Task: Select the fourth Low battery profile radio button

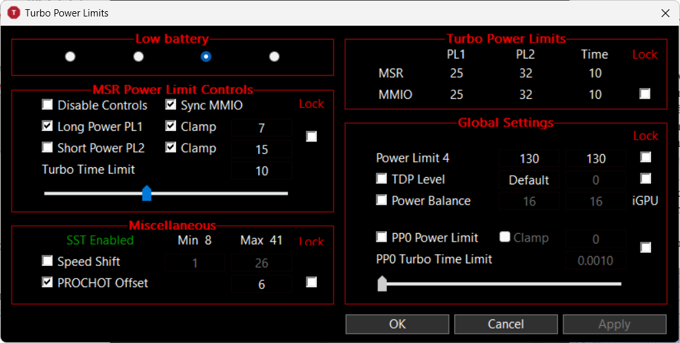Action: click(274, 57)
